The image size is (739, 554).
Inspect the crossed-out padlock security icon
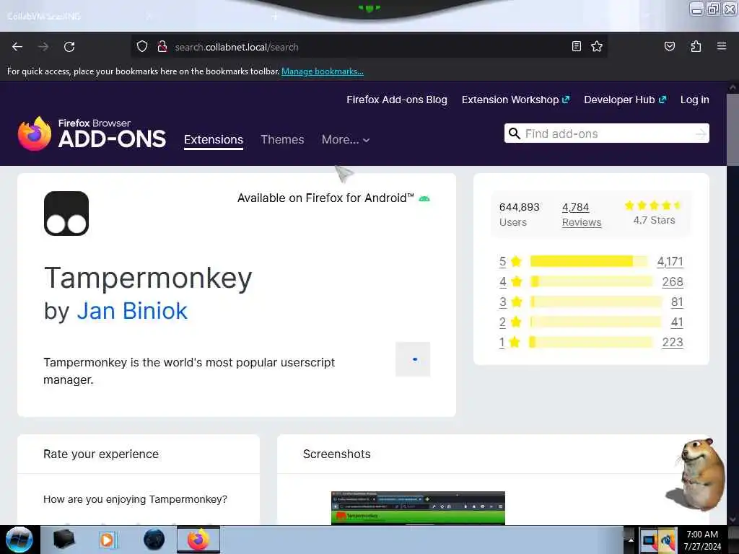point(162,47)
